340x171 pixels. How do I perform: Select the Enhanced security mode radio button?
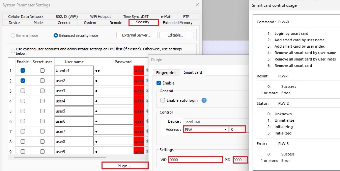tap(56, 35)
